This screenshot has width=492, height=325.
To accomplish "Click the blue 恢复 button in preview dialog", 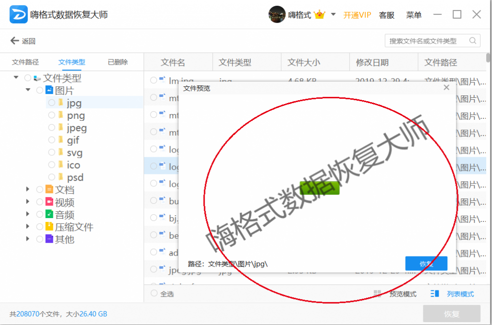I will [x=426, y=263].
